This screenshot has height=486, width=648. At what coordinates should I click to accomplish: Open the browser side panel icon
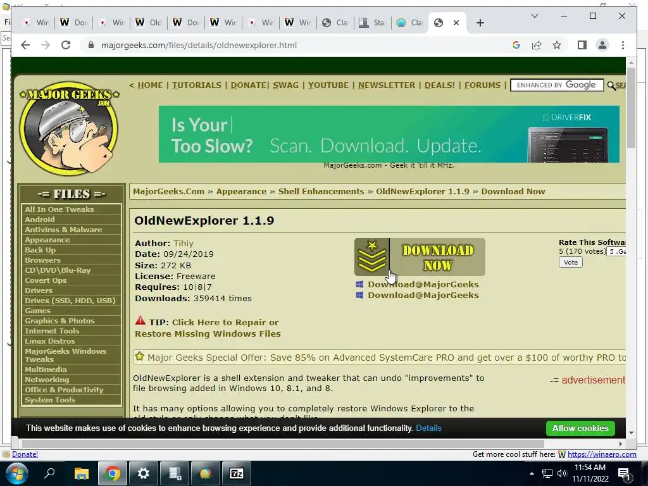click(x=582, y=45)
